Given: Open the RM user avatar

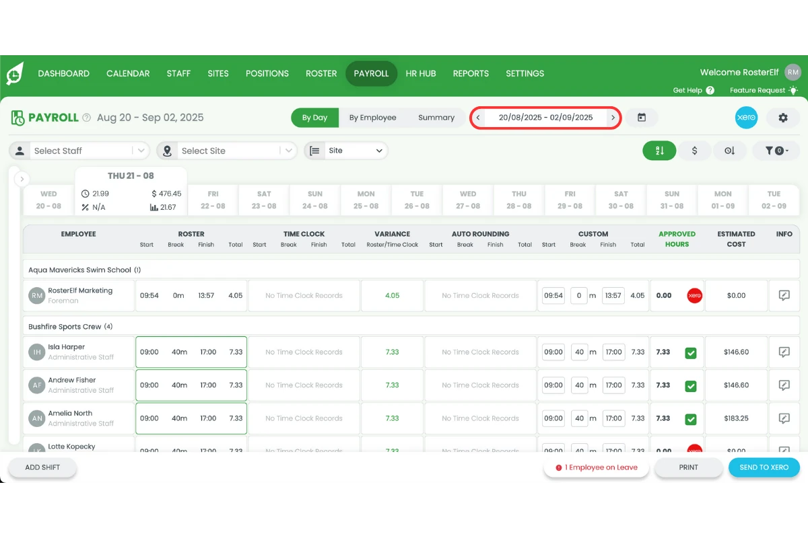Looking at the screenshot, I should coord(793,73).
